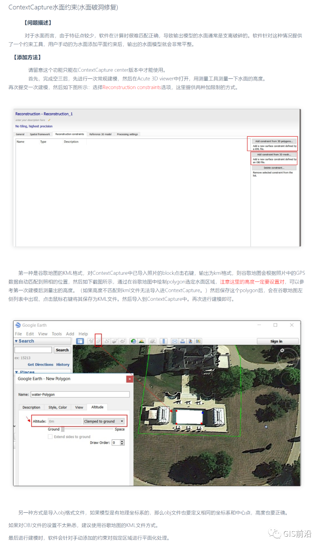Click 'Reconstruction - Reconstruction_1' title text

pos(44,114)
